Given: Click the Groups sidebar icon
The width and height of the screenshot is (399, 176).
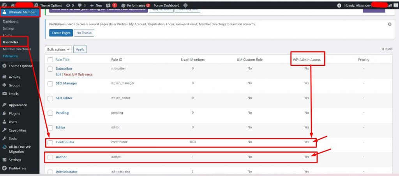Looking at the screenshot, I should coord(4,85).
